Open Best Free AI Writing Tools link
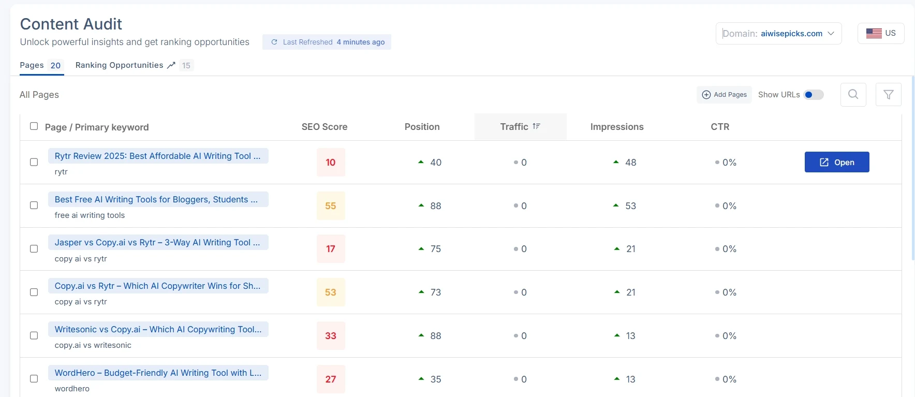This screenshot has height=397, width=915. click(x=158, y=199)
